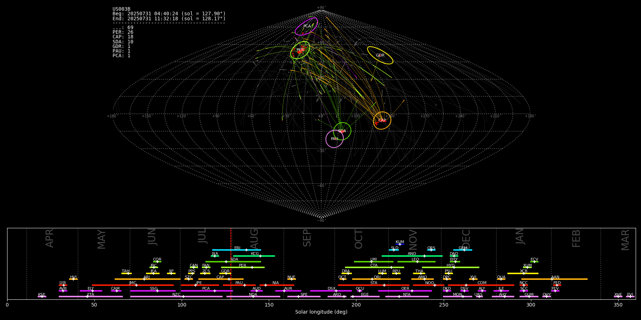The image size is (641, 320).
Task: Click the 300 tick on solar longitude axis
Action: pos(531,305)
